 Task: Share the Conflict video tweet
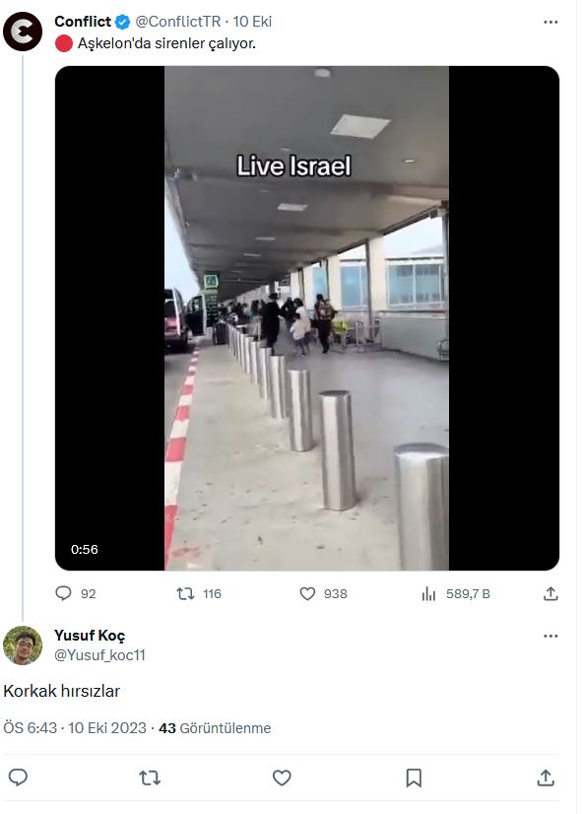point(550,593)
